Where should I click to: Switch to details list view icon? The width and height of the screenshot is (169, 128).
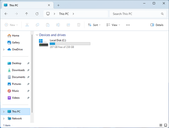pyautogui.click(x=161, y=125)
